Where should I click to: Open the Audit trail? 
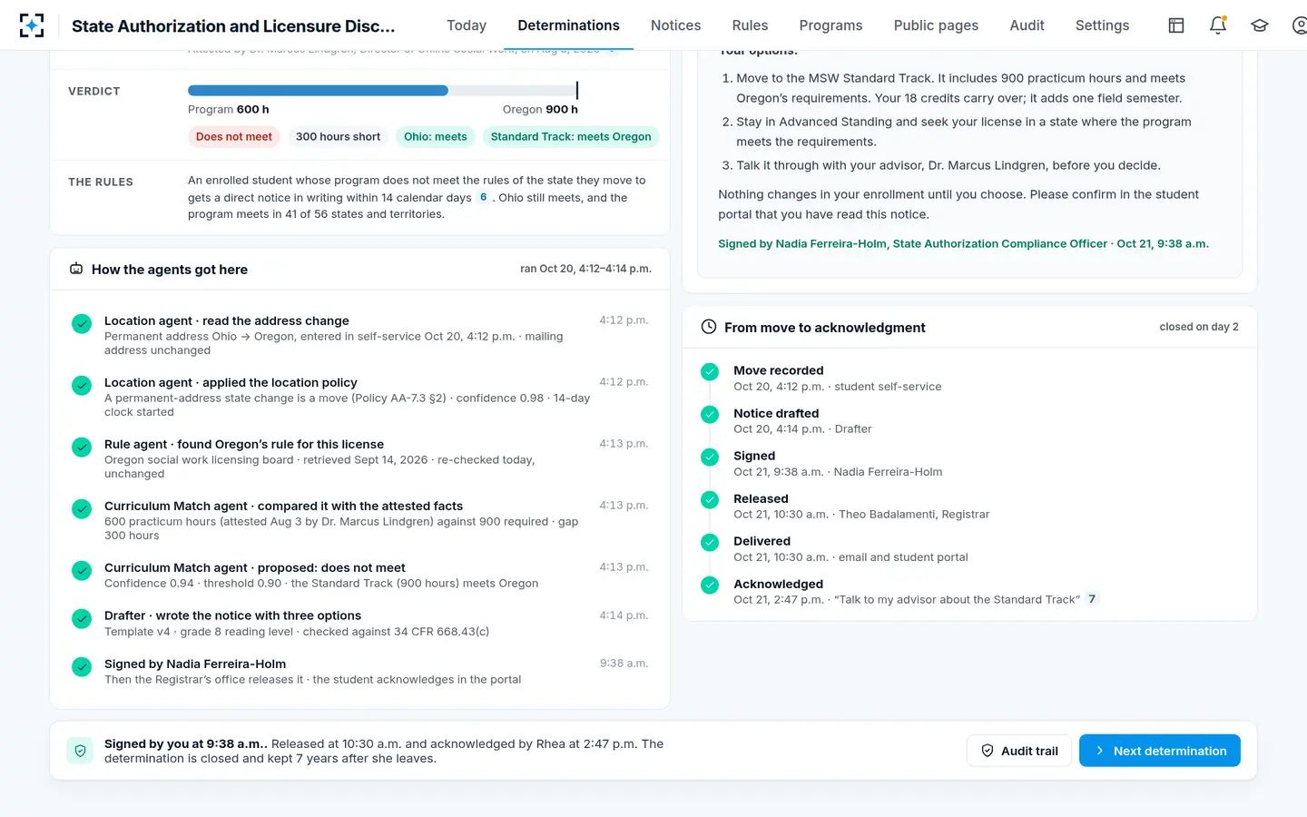point(1019,751)
